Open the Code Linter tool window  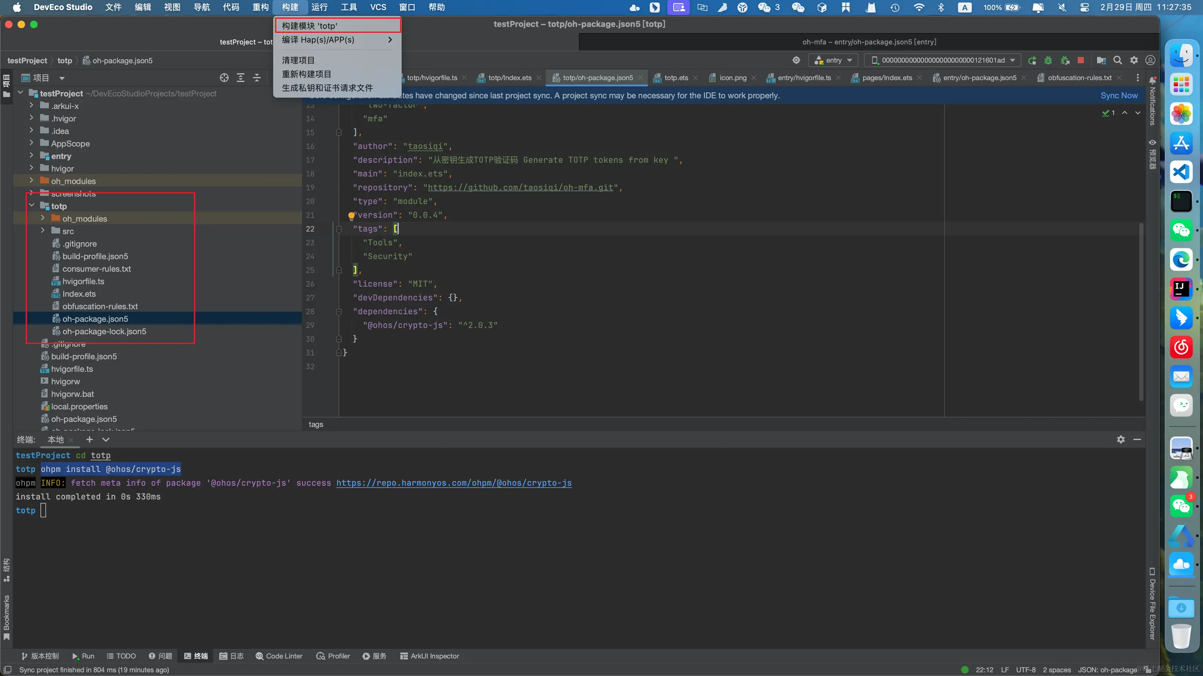click(279, 656)
